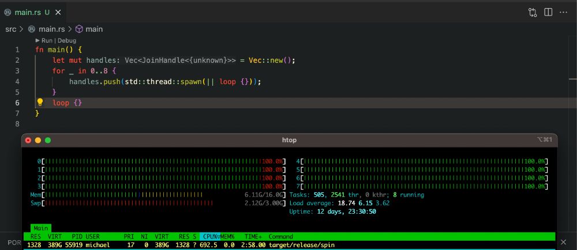This screenshot has height=250, width=577.
Task: Click the Rust file icon on main.rs tab
Action: [8, 13]
